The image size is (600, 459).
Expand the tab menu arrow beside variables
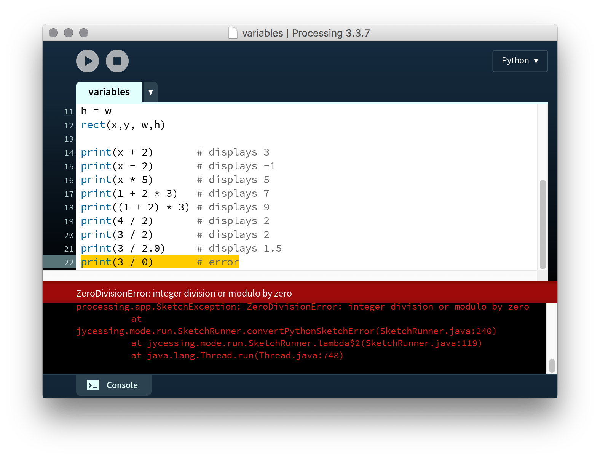click(x=150, y=92)
